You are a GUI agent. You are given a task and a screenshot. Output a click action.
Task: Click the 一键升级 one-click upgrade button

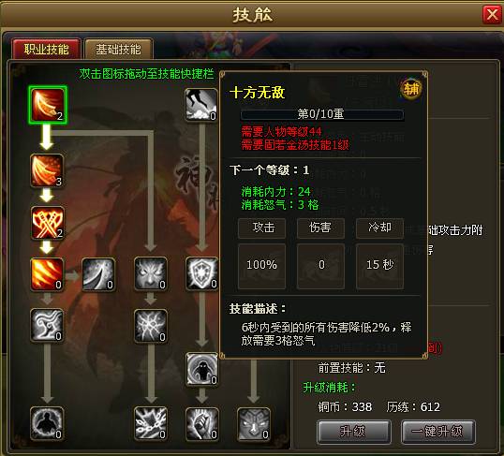438,432
